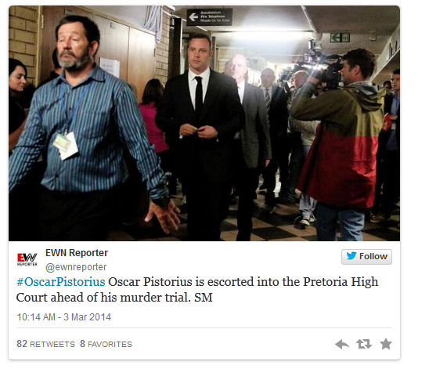Image resolution: width=429 pixels, height=376 pixels.
Task: Follow the EWN Reporter account
Action: [366, 257]
